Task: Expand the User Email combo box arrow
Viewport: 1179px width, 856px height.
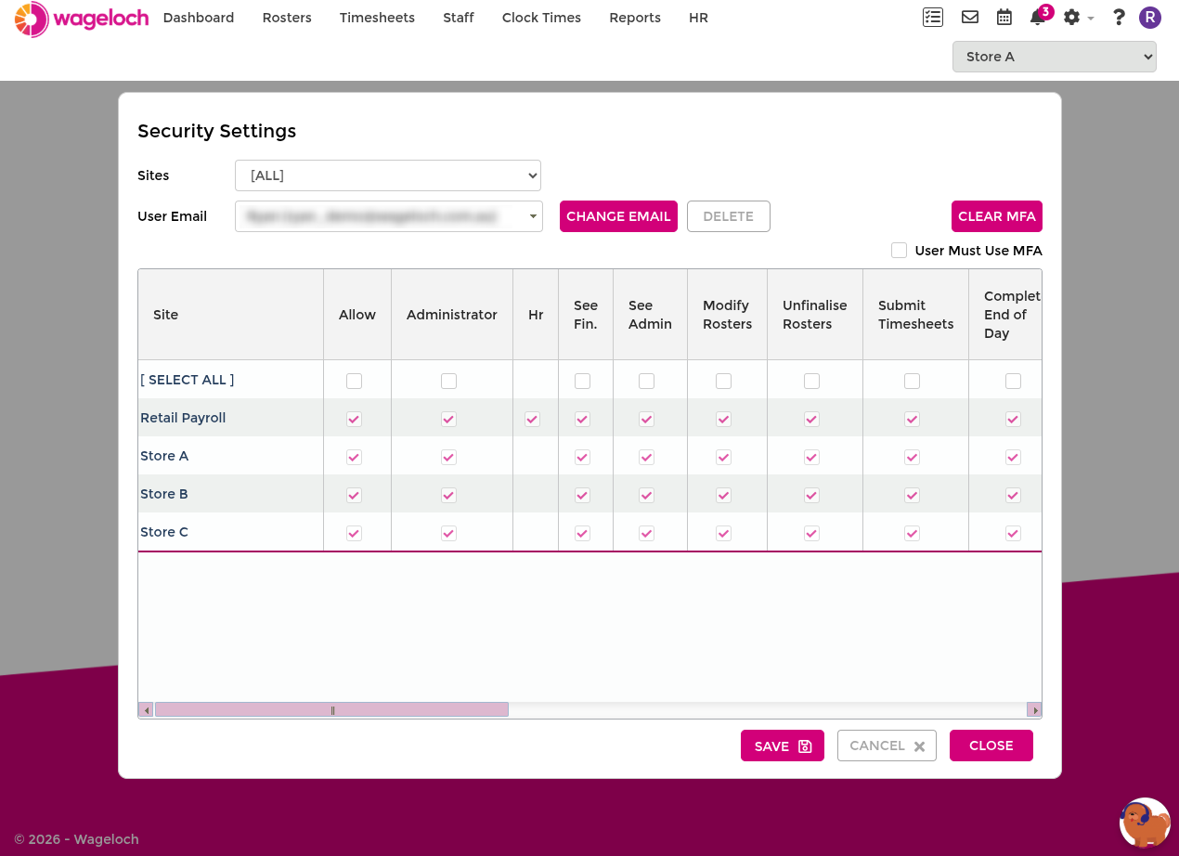Action: (x=534, y=216)
